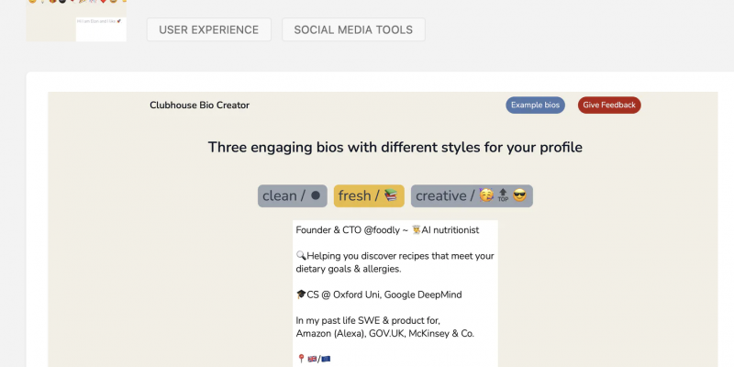Click the party face emoji on creative tab
734x367 pixels.
(x=486, y=195)
